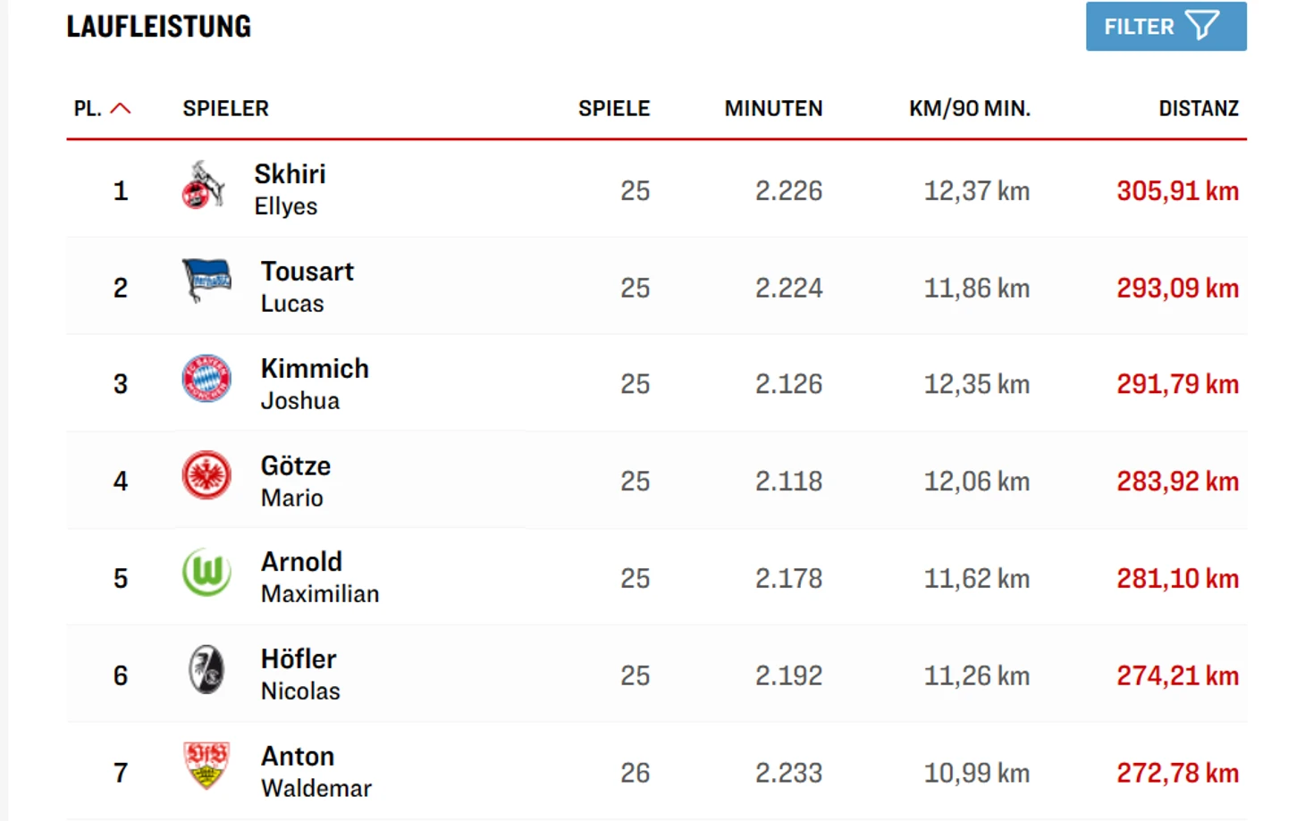The image size is (1305, 821).
Task: Sort by KM/90 MIN. column header
Action: pos(969,109)
